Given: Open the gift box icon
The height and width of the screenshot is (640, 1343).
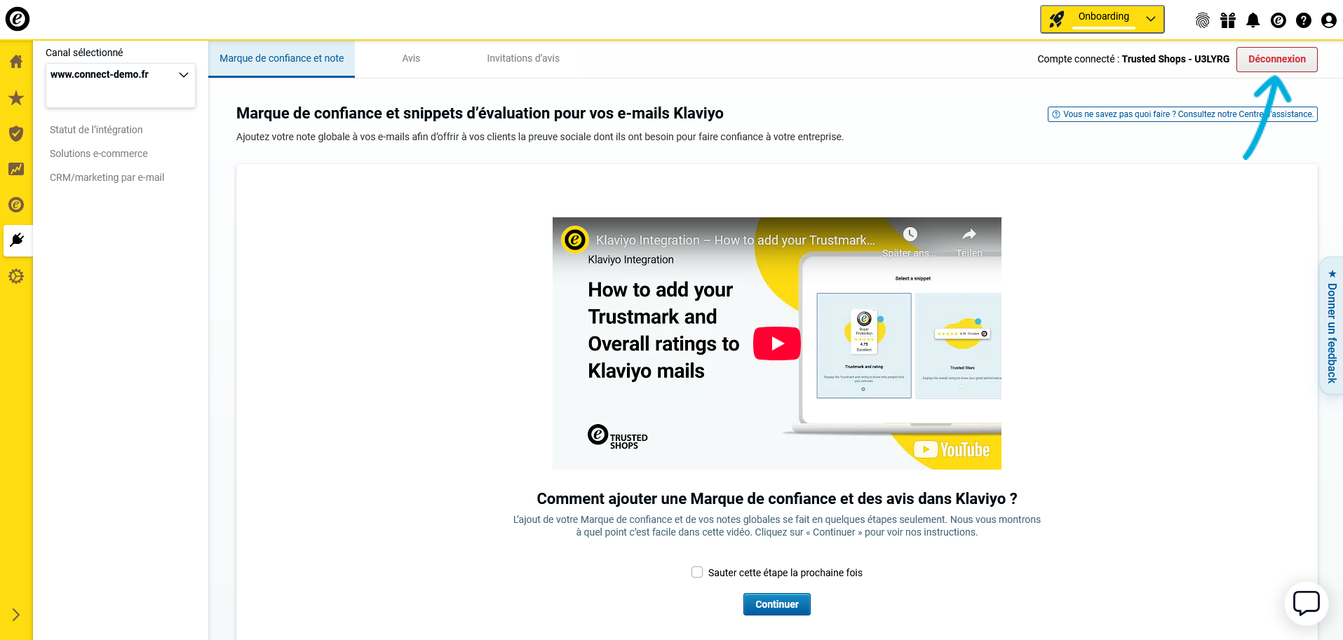Looking at the screenshot, I should coord(1228,20).
